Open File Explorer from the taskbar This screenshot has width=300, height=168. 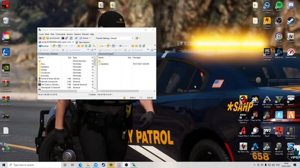(x=88, y=165)
